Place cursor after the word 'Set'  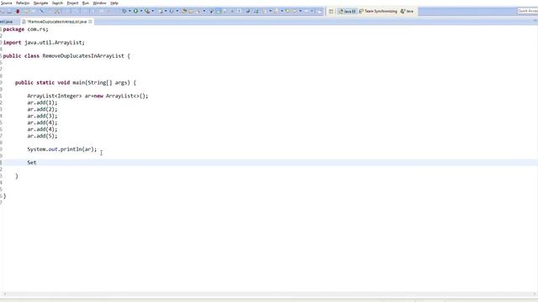pyautogui.click(x=37, y=163)
